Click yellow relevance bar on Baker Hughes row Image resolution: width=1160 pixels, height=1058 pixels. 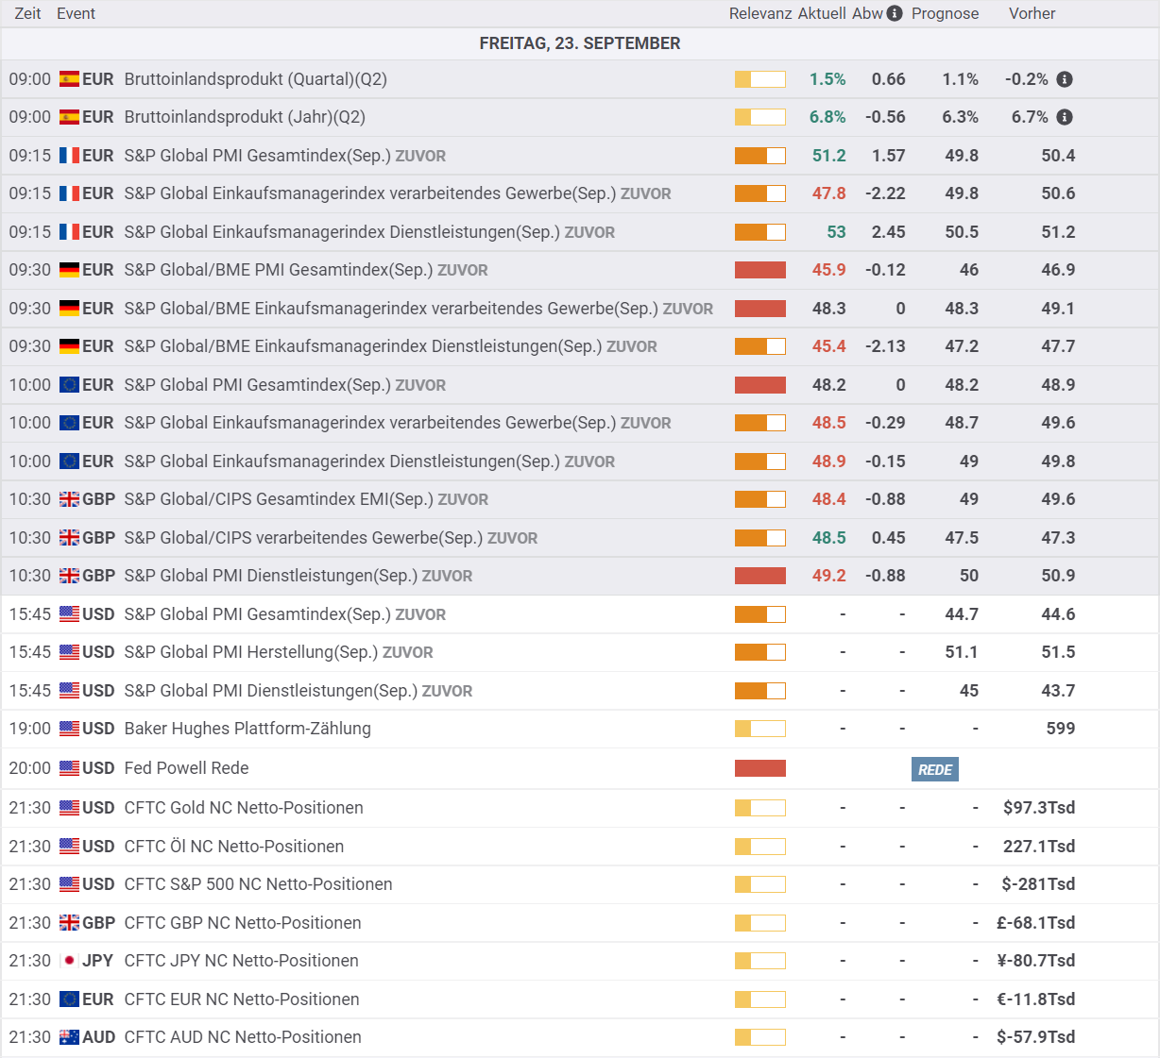click(760, 729)
